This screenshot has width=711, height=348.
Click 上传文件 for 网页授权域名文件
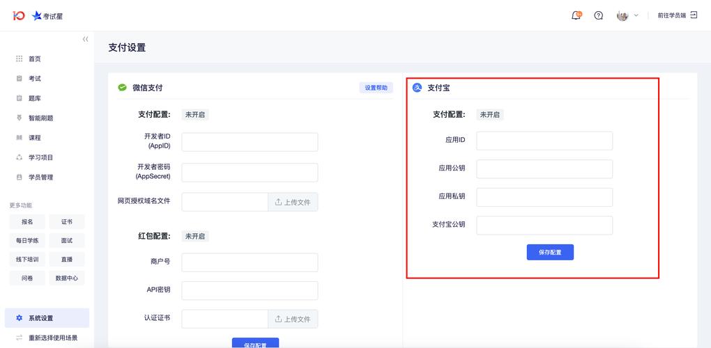[x=293, y=202]
